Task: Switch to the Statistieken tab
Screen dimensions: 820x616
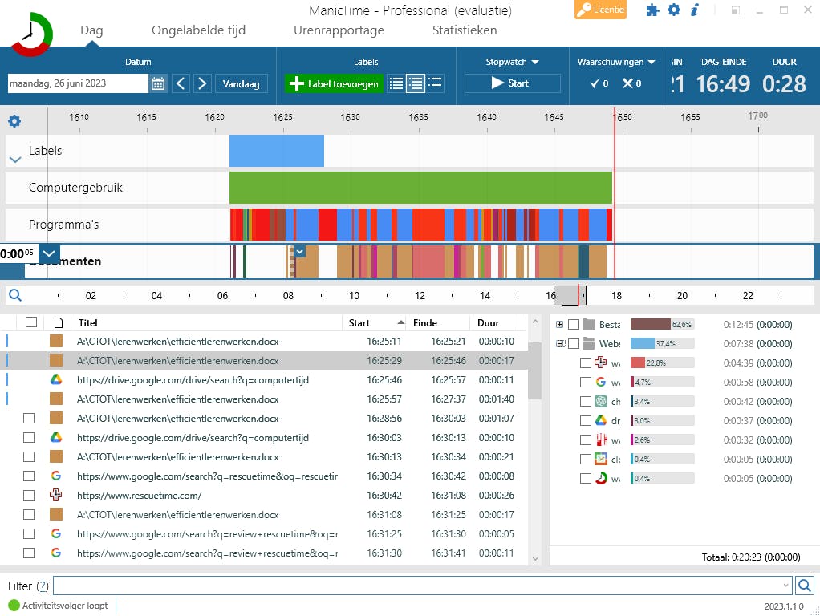Action: (x=464, y=30)
